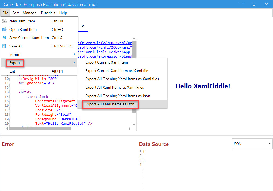The image size is (273, 191).
Task: Maximize the XamlFiddle window
Action: pos(254,4)
